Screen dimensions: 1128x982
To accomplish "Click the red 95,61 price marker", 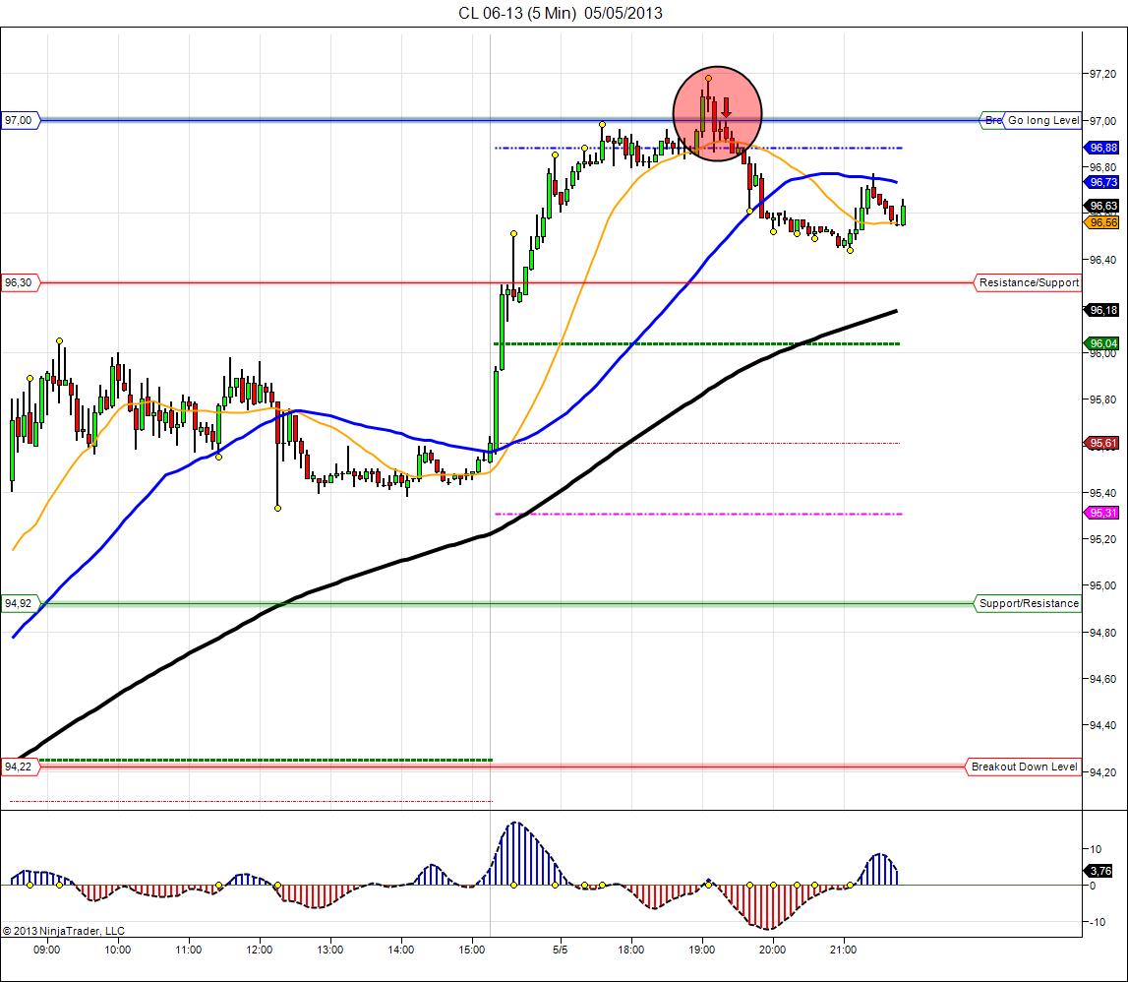I will pos(1102,443).
